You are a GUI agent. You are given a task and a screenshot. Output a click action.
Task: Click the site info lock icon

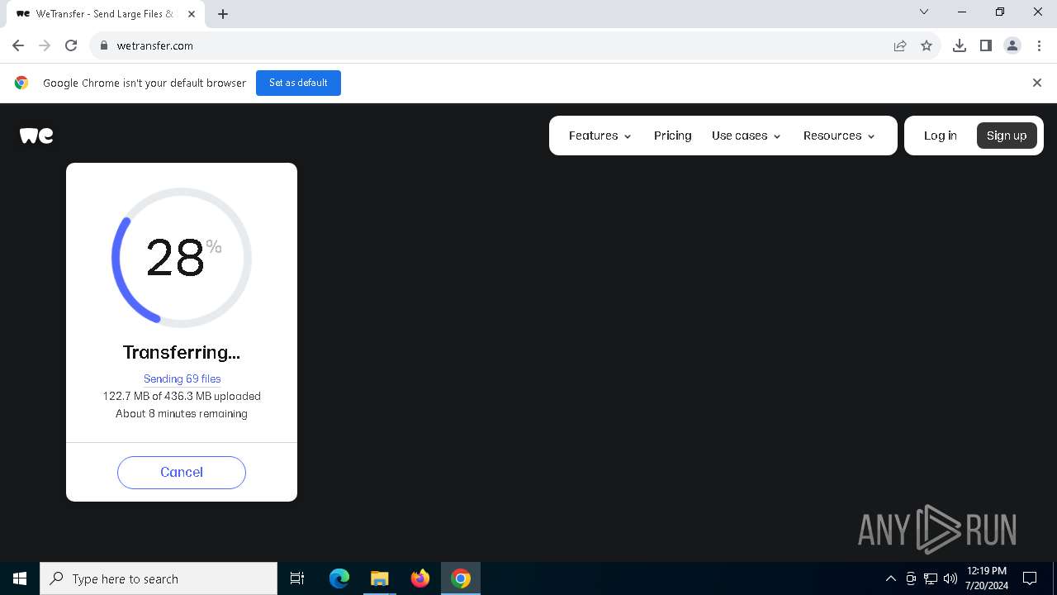coord(104,45)
